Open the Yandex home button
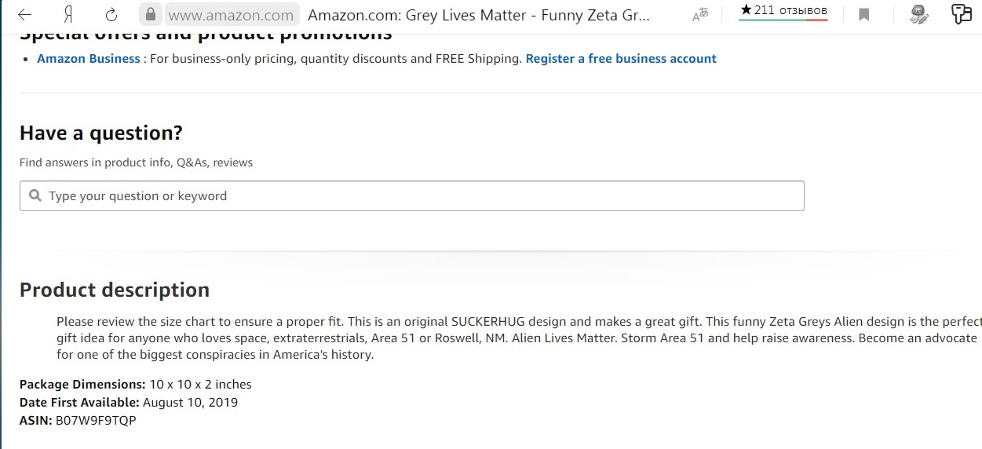Image resolution: width=982 pixels, height=449 pixels. tap(68, 15)
